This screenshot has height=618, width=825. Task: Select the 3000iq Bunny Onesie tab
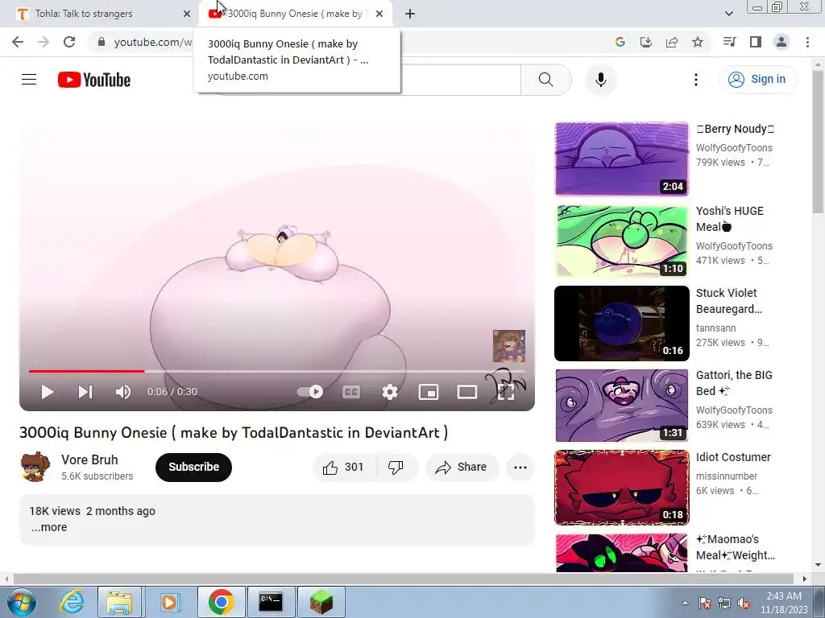click(x=296, y=14)
